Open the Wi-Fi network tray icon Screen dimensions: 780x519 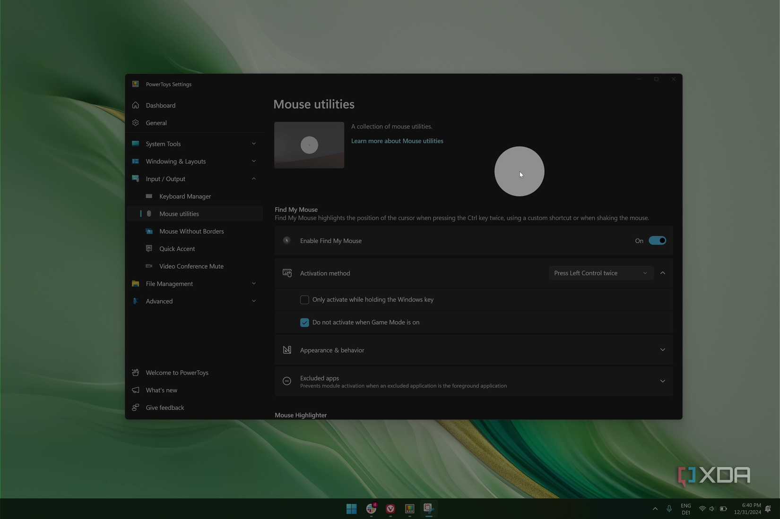pos(702,509)
